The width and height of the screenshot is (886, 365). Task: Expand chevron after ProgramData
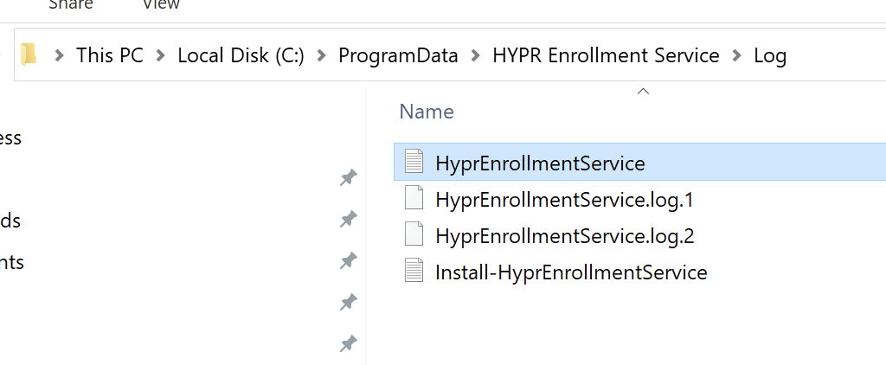476,55
